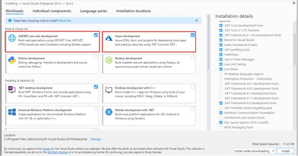Uncheck Live Share in installation details
The height and width of the screenshot is (156, 298).
(221, 69)
